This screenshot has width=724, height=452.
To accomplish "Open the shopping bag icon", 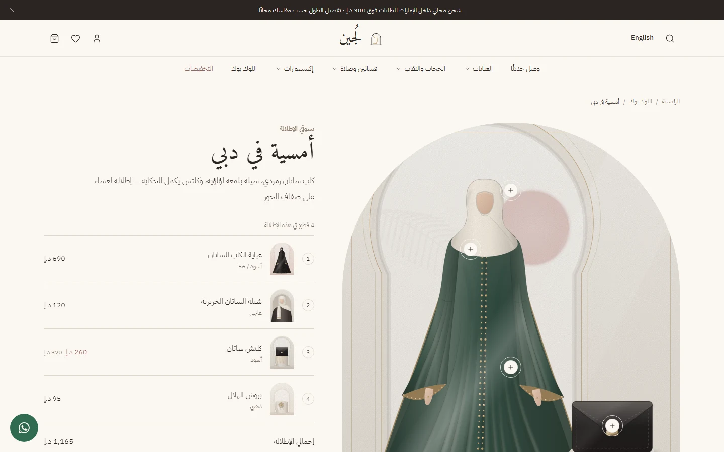I will click(55, 39).
